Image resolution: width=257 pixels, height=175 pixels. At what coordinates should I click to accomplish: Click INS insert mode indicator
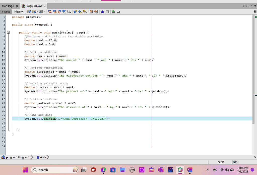[235, 162]
